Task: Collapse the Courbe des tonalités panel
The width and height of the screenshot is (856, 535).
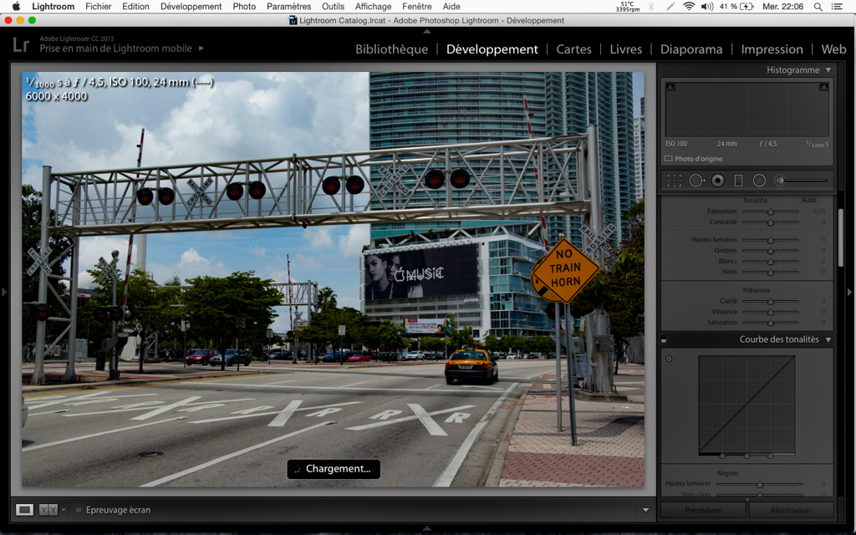Action: [x=828, y=340]
